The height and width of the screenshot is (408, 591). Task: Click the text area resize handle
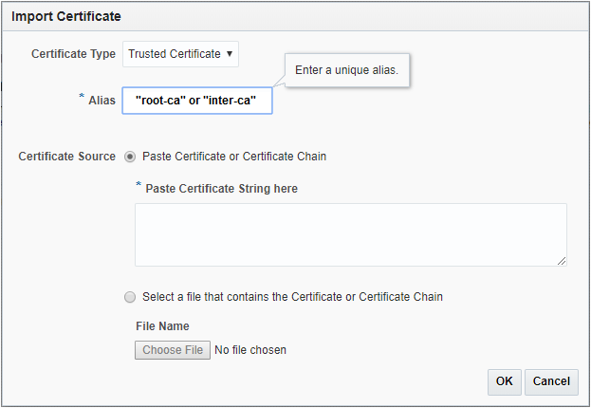(562, 260)
